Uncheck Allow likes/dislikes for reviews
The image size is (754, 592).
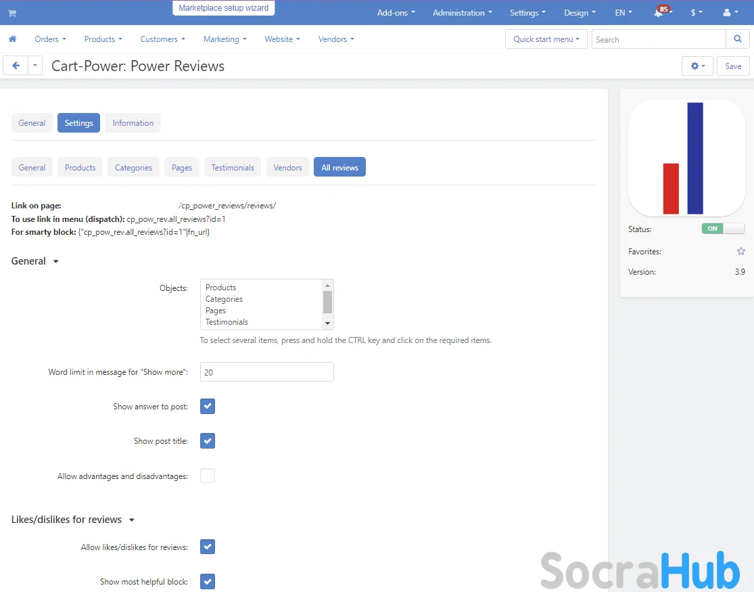point(208,547)
